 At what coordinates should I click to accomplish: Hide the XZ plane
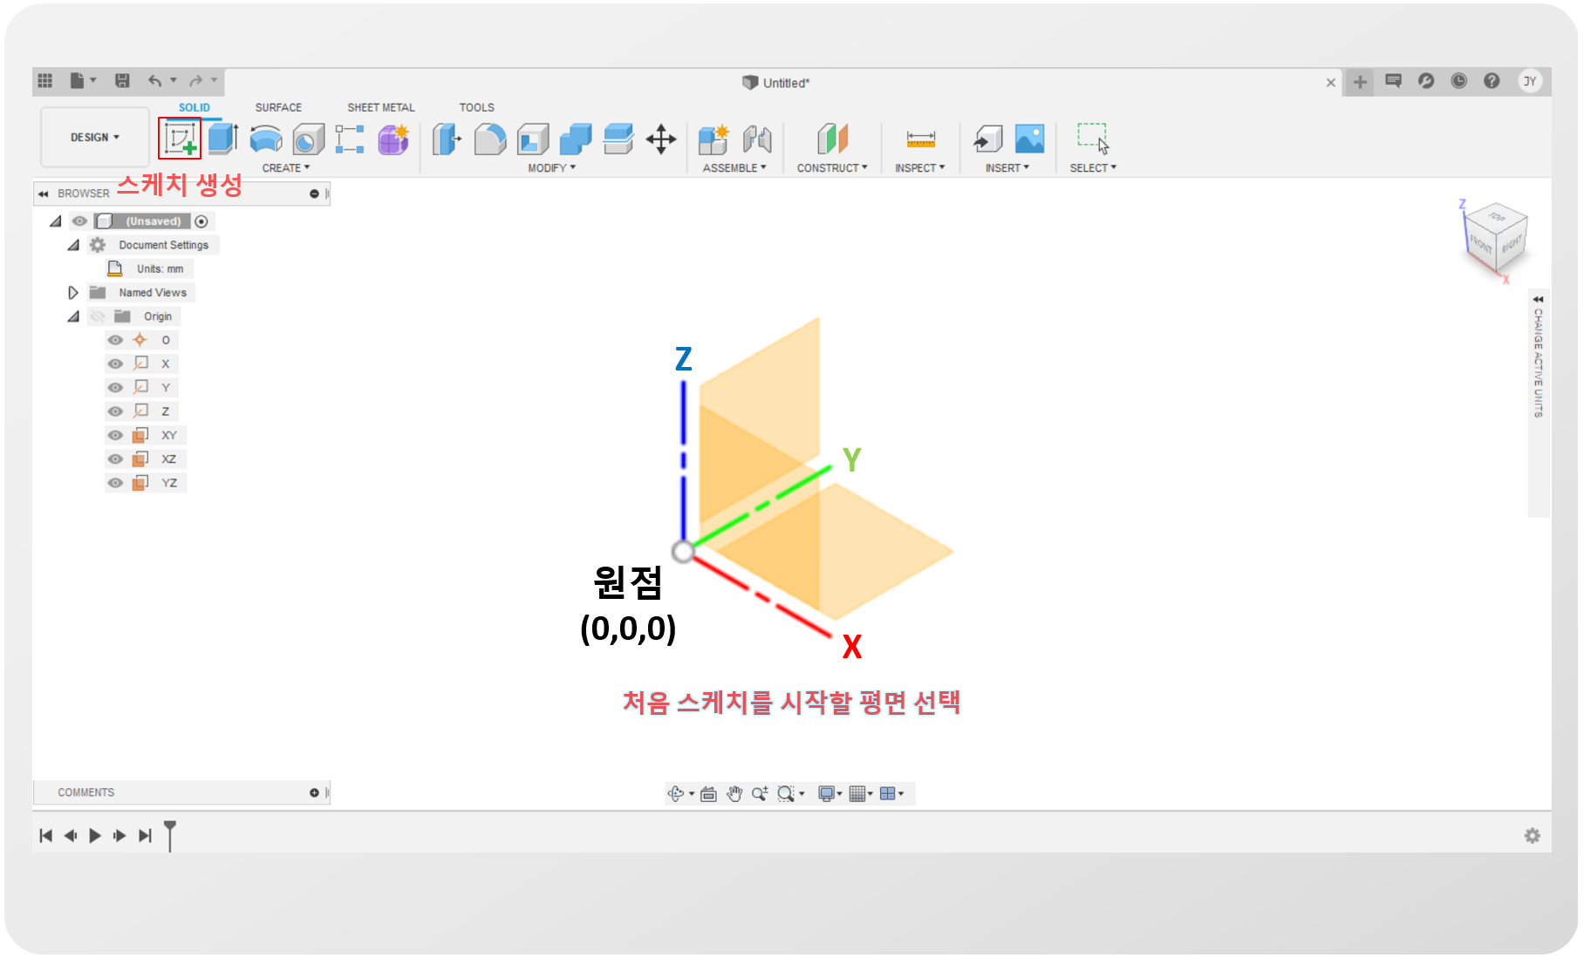115,459
